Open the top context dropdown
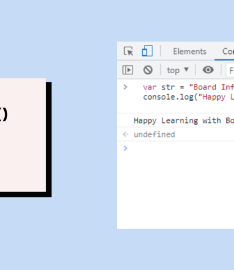 [178, 70]
